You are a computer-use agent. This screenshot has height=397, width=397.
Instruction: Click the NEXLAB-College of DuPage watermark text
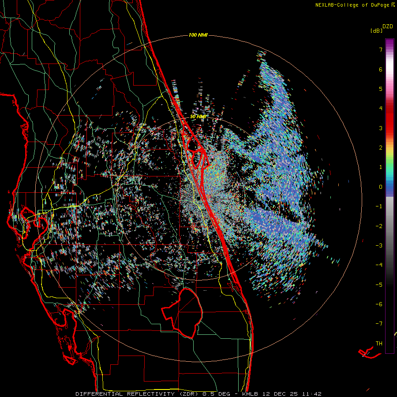[x=352, y=5]
